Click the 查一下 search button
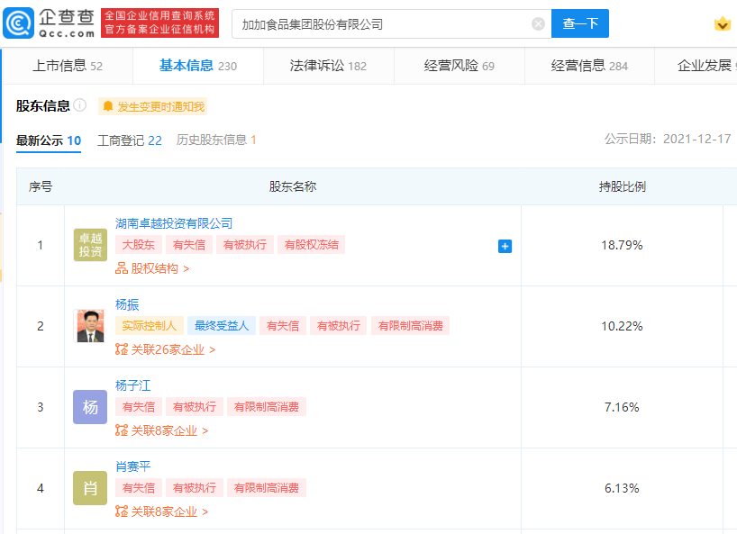Viewport: 737px width, 534px height. pos(580,23)
